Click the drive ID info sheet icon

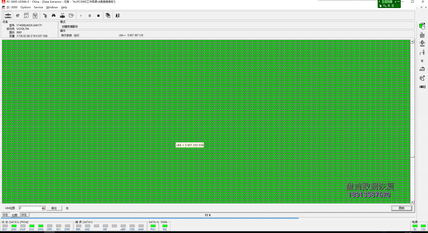coord(26,15)
